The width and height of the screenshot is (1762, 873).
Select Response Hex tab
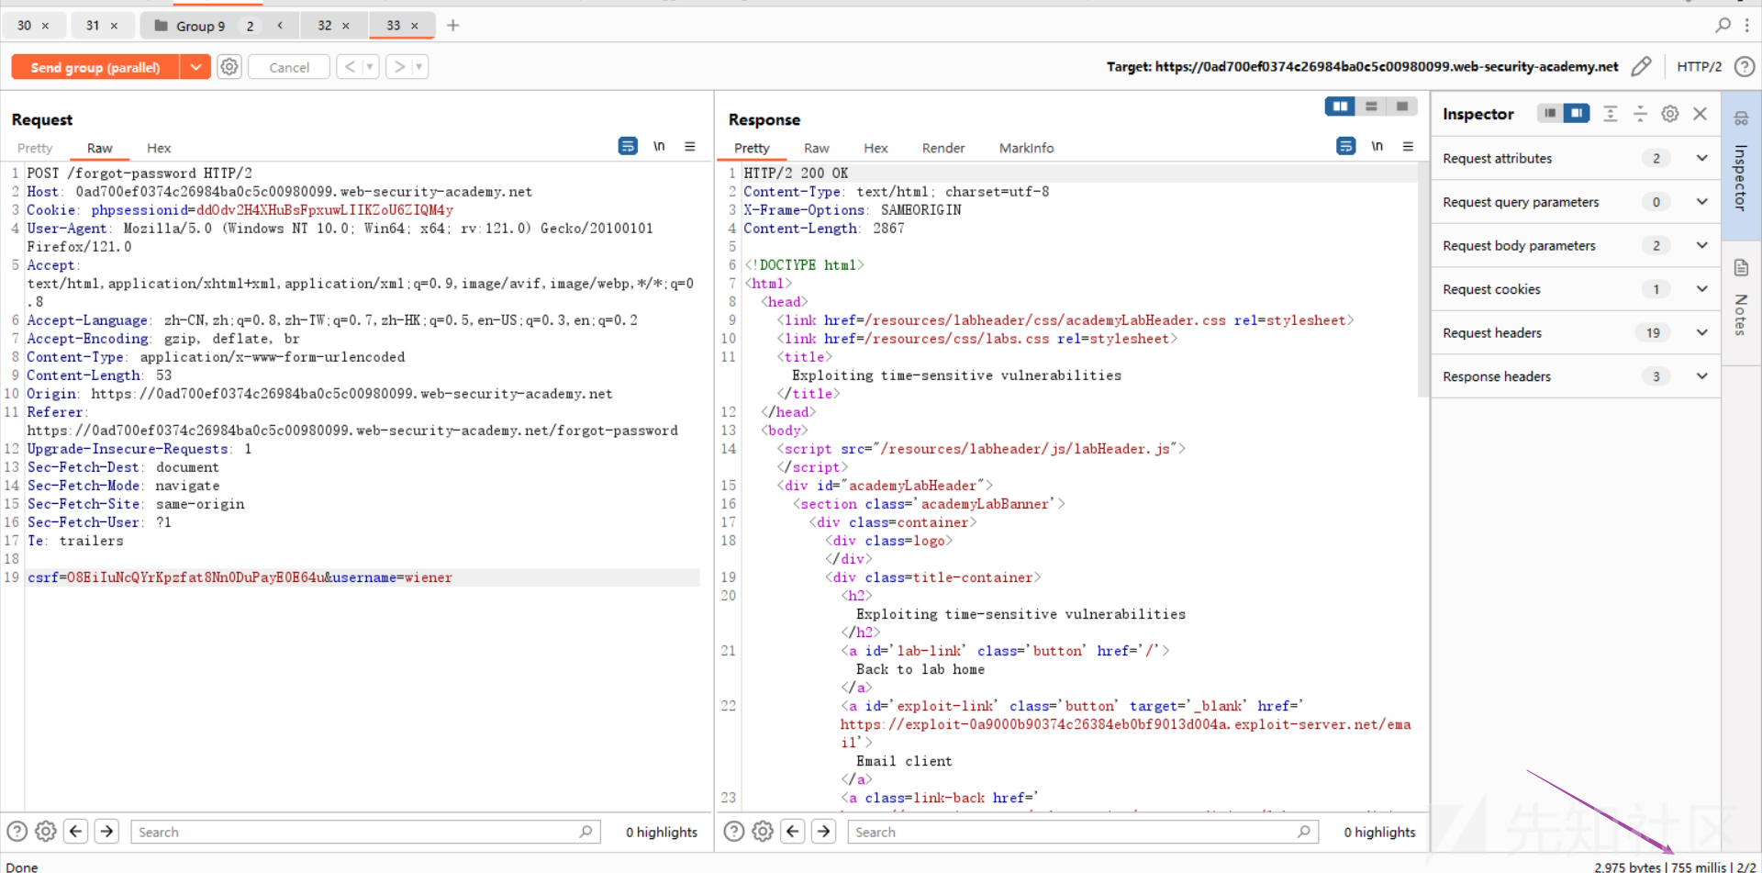pos(875,148)
